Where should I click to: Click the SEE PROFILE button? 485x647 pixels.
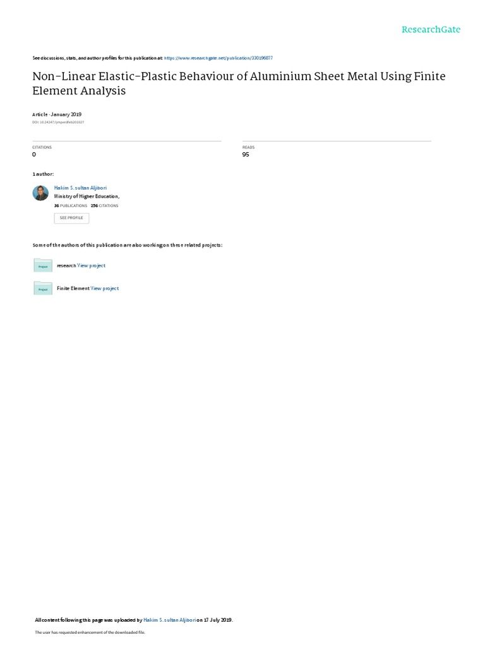click(71, 218)
